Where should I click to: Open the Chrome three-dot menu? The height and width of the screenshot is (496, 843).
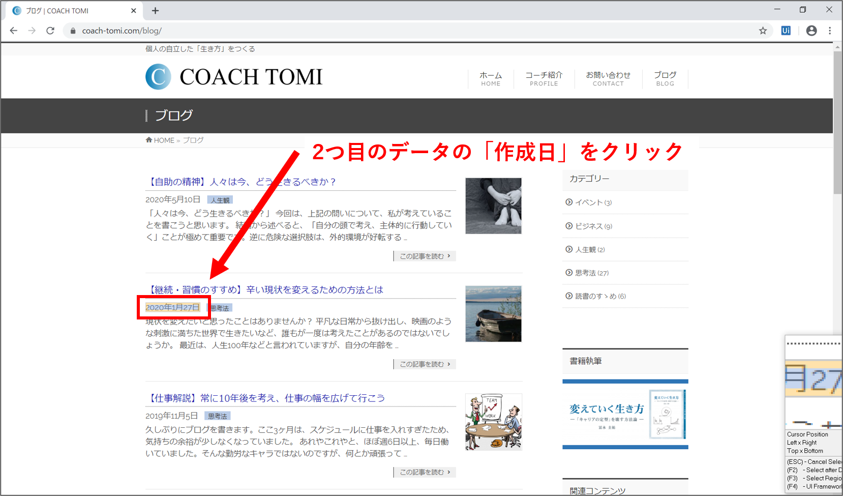coord(830,31)
